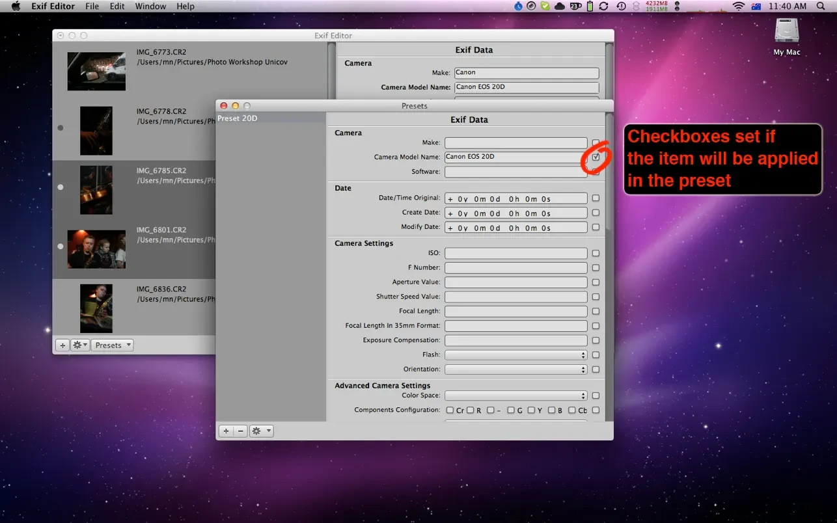Open the Flash dropdown
Screen dimensions: 837x523
click(515, 355)
